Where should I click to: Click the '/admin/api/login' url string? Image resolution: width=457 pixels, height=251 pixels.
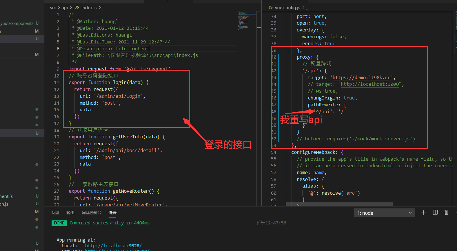pyautogui.click(x=118, y=96)
